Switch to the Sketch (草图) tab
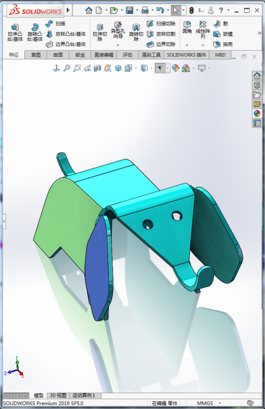Viewport: 265px width, 409px height. pos(36,55)
